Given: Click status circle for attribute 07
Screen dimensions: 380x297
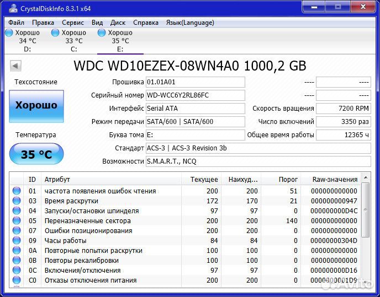Looking at the screenshot, I should pyautogui.click(x=17, y=230).
